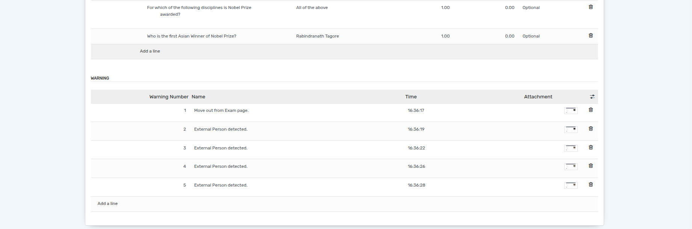Delete the Nobel Prize disciplines question row
Viewport: 692px width, 229px height.
click(591, 7)
